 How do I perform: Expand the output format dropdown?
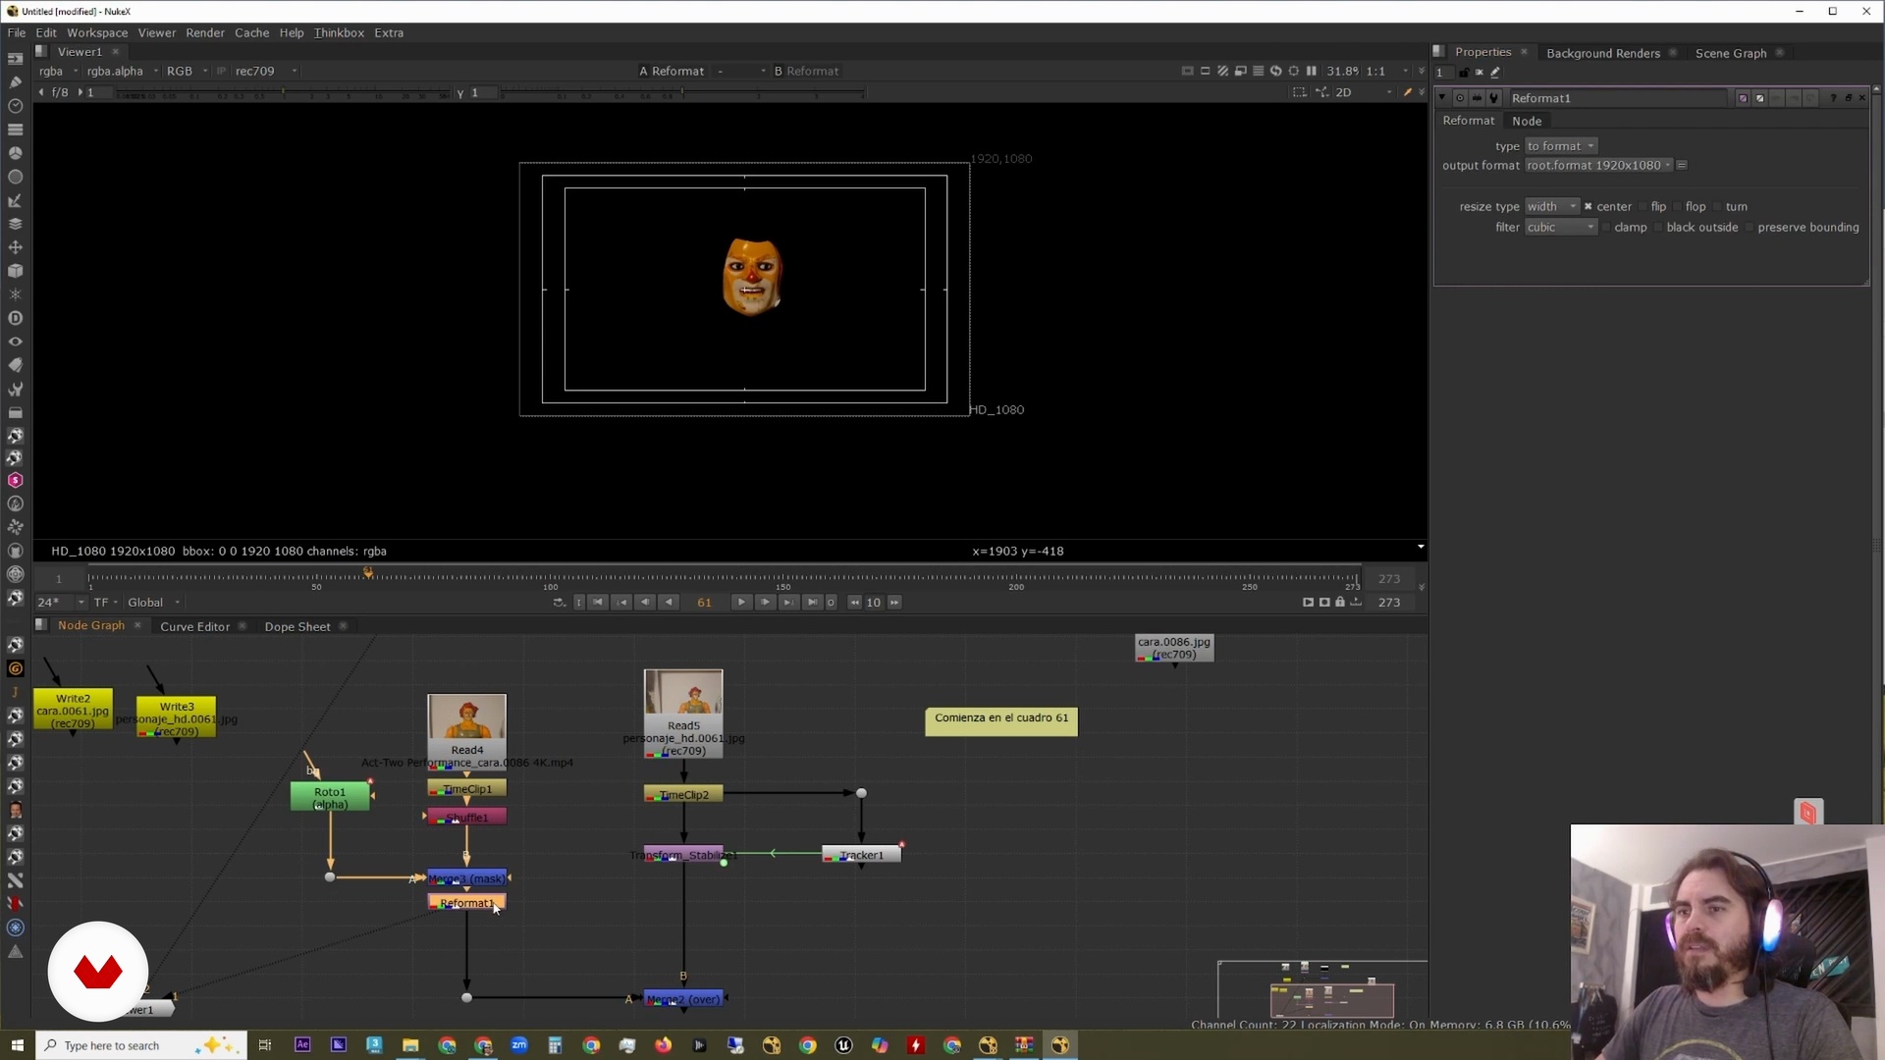[1598, 166]
